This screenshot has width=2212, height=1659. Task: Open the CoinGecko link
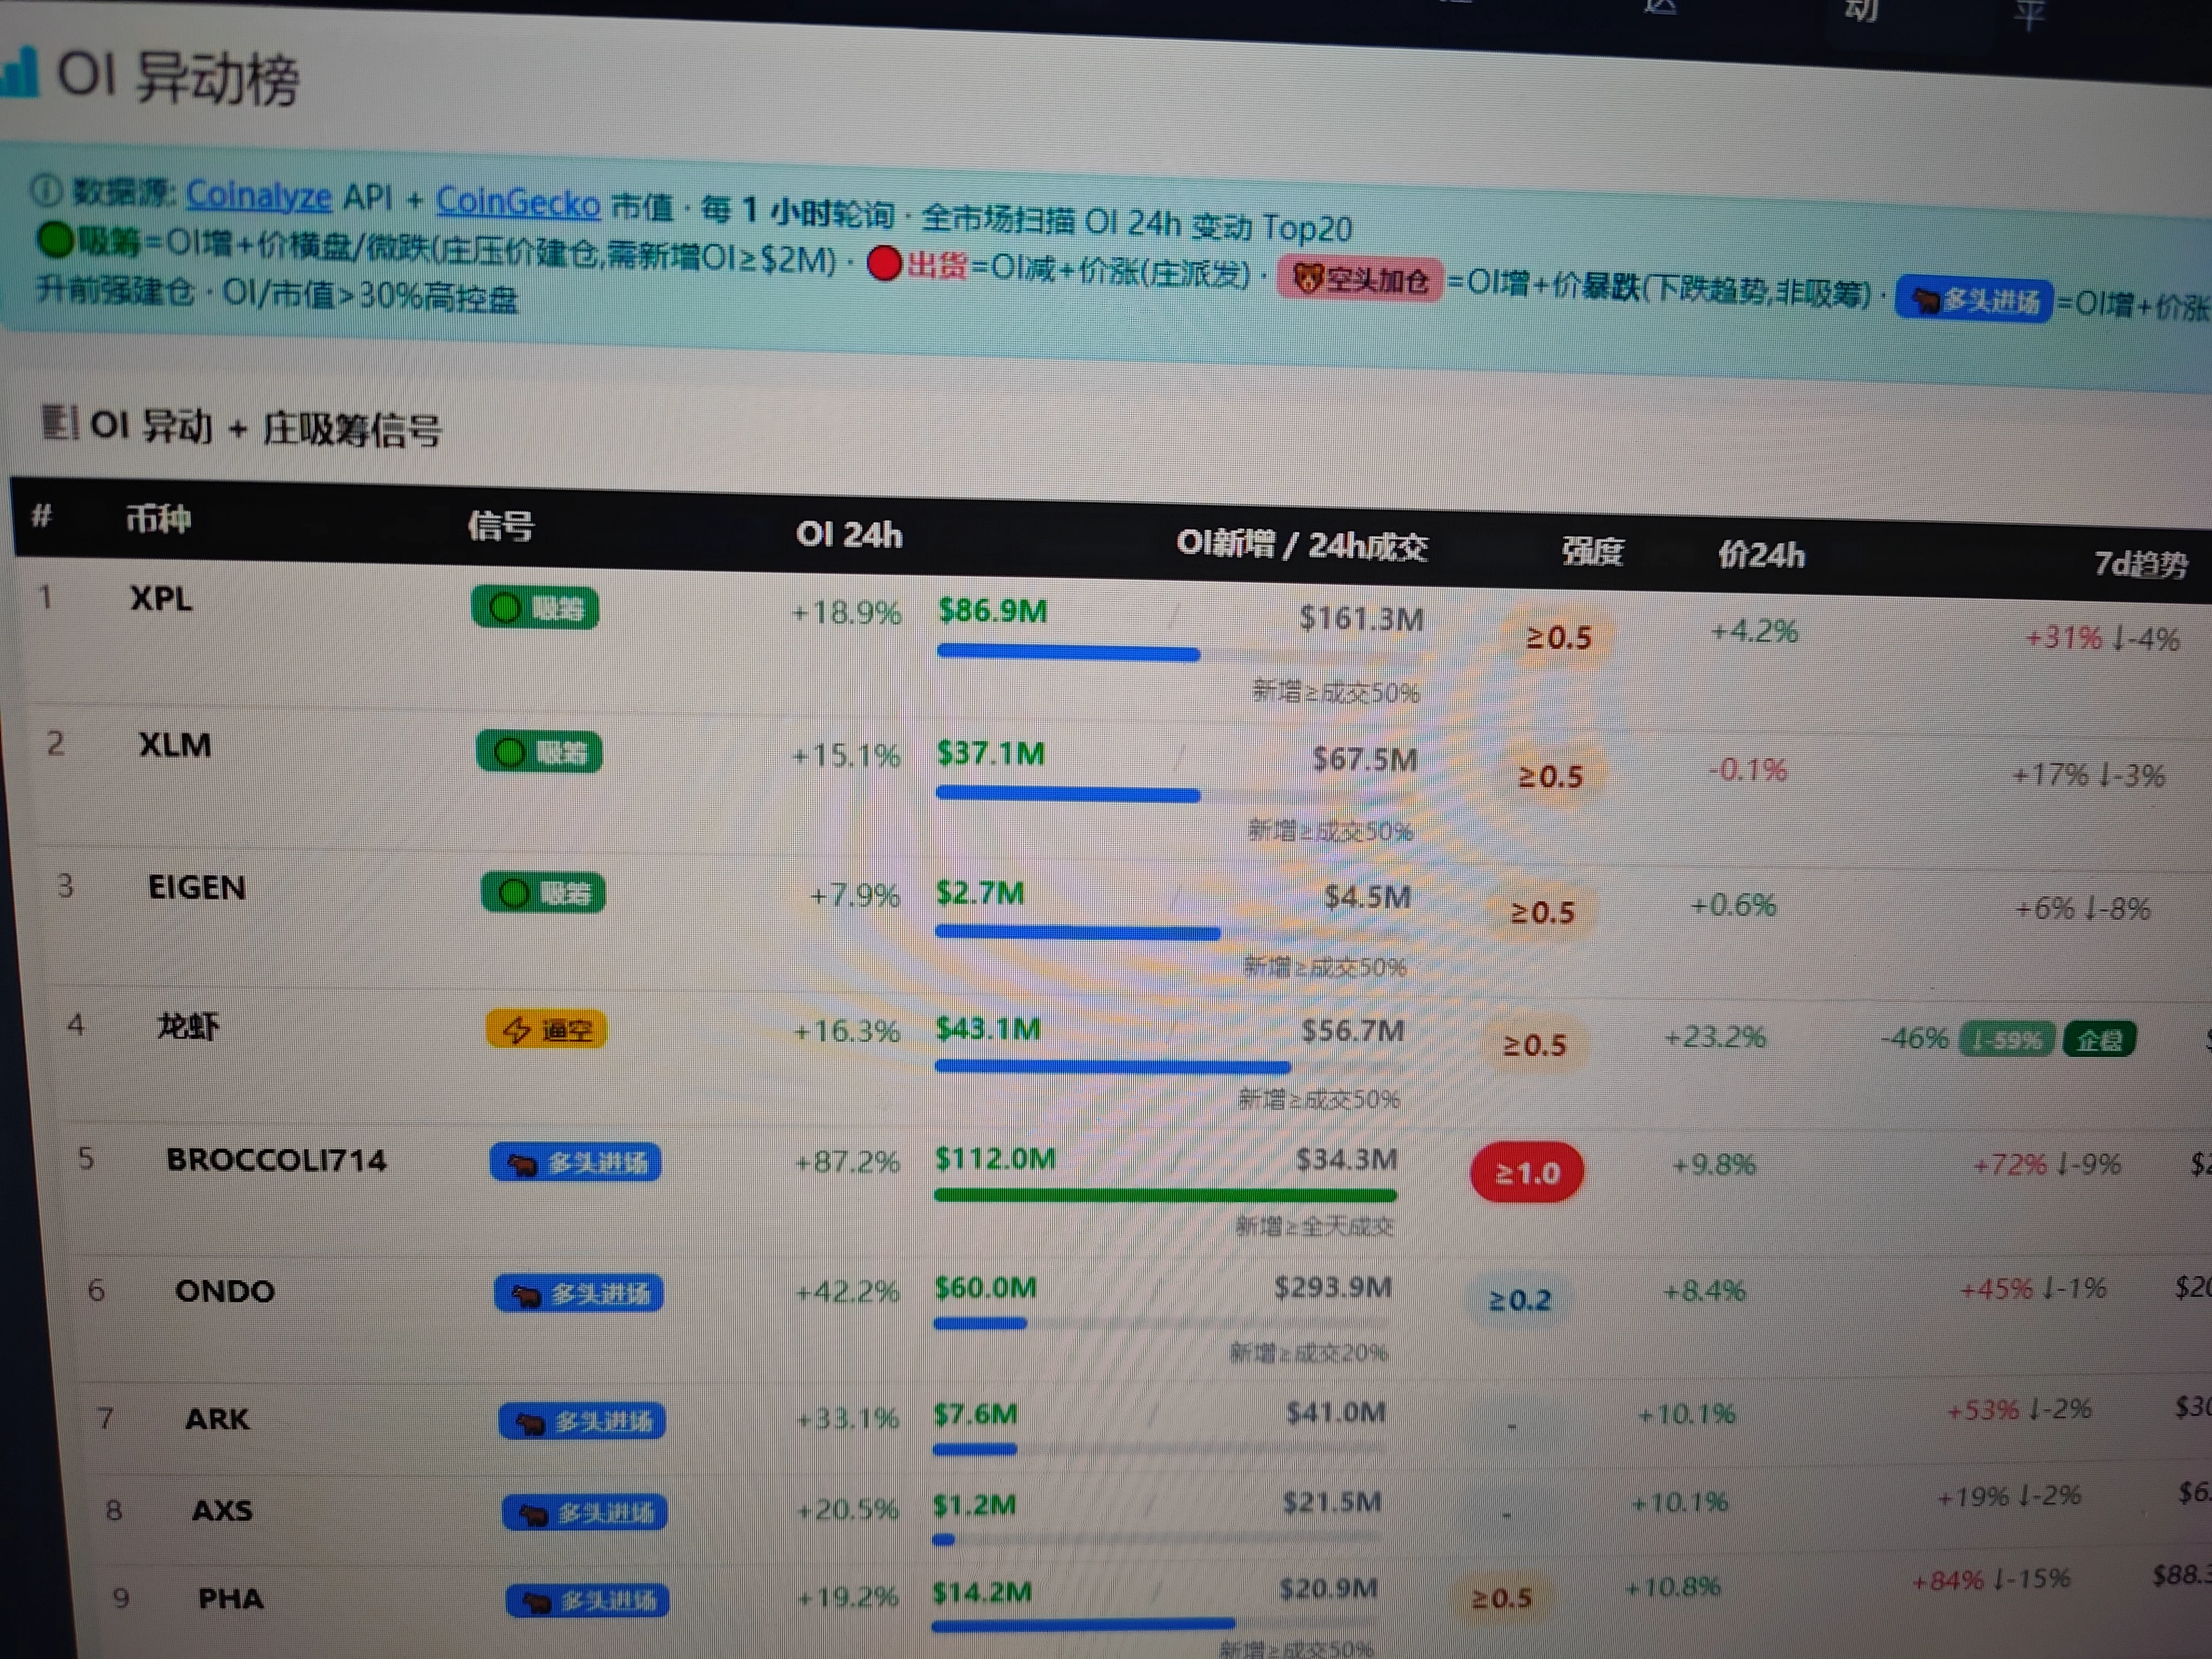pos(517,203)
